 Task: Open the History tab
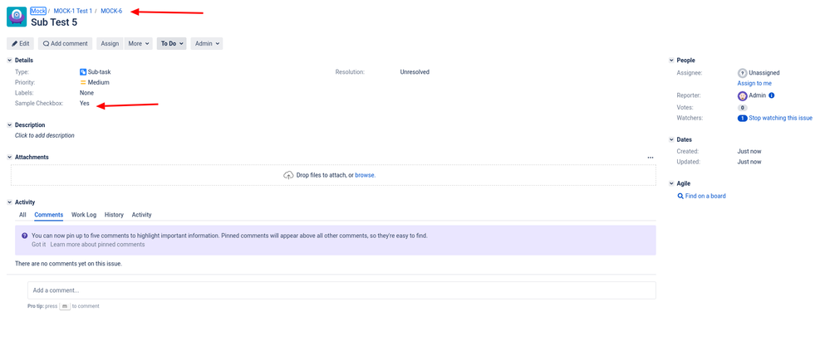pyautogui.click(x=114, y=215)
